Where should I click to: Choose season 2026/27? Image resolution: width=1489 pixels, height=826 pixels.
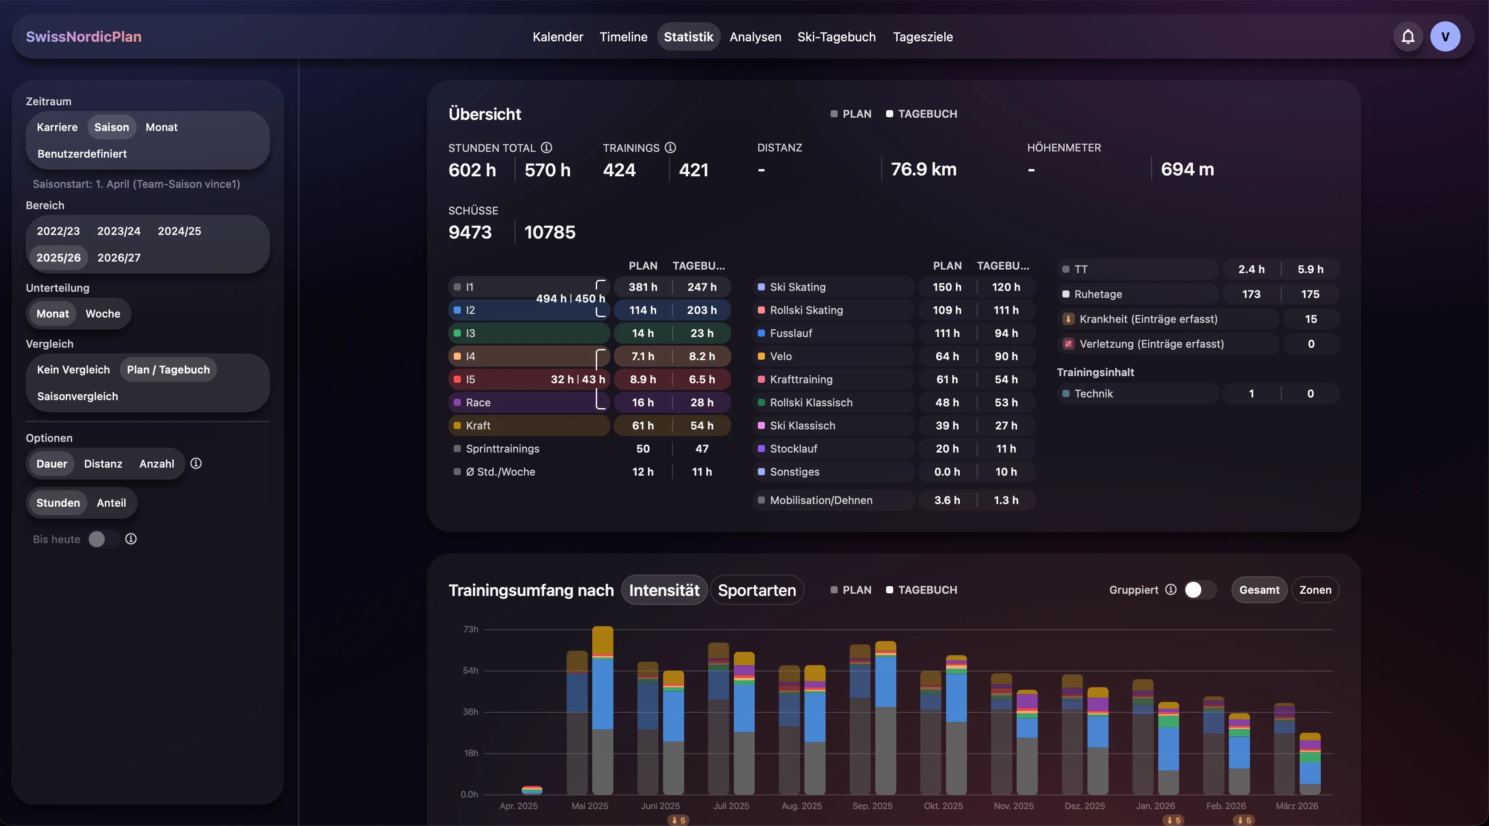119,258
